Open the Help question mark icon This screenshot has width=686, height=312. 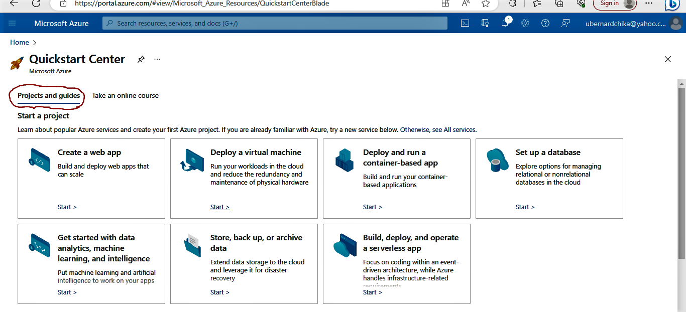[545, 23]
